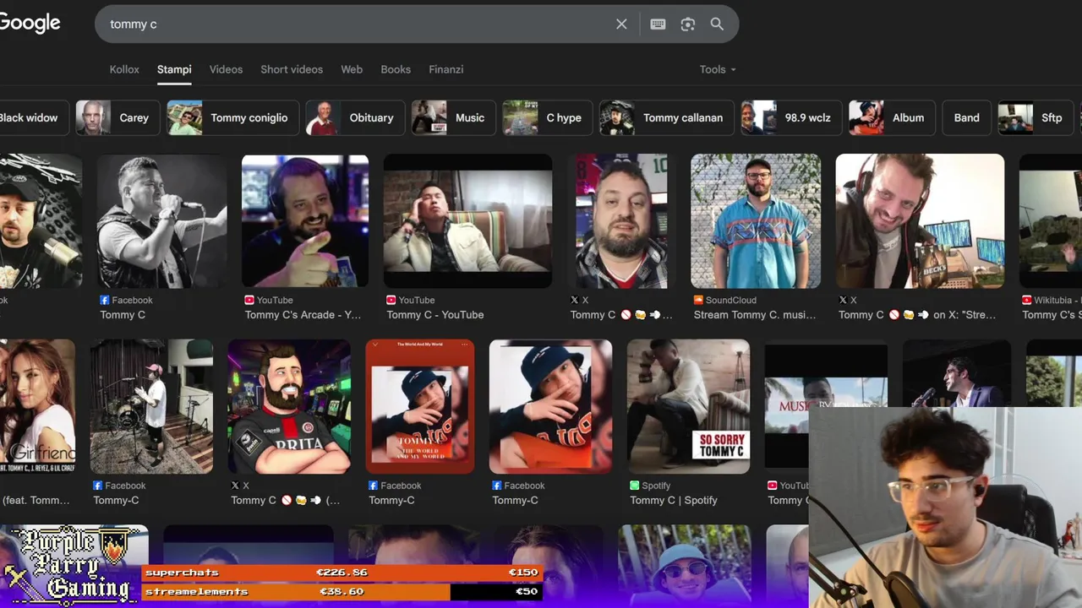Open the Short videos tab
This screenshot has width=1082, height=608.
(x=292, y=69)
